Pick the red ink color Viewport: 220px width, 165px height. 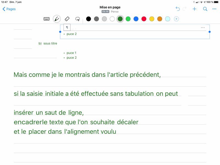(144, 19)
